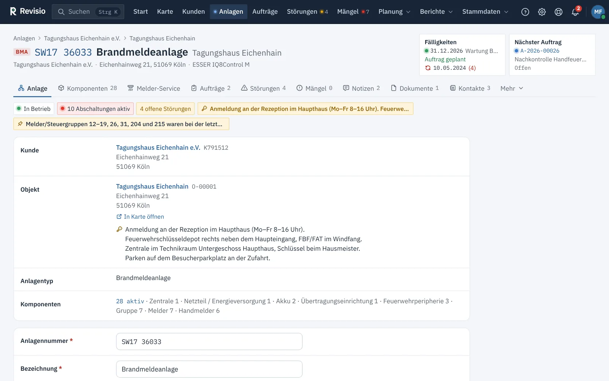Open the 28 aktiv components link
Screen dimensions: 609x381
coord(130,301)
